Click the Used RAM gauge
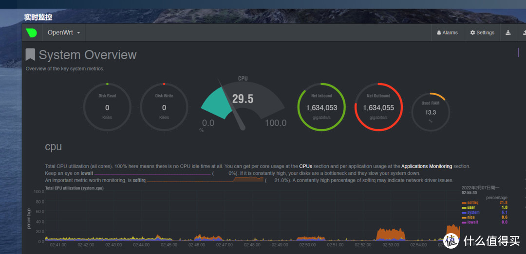The height and width of the screenshot is (254, 526). (431, 112)
